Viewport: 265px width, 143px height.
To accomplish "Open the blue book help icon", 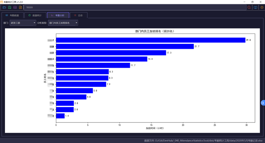I will pos(255,7).
